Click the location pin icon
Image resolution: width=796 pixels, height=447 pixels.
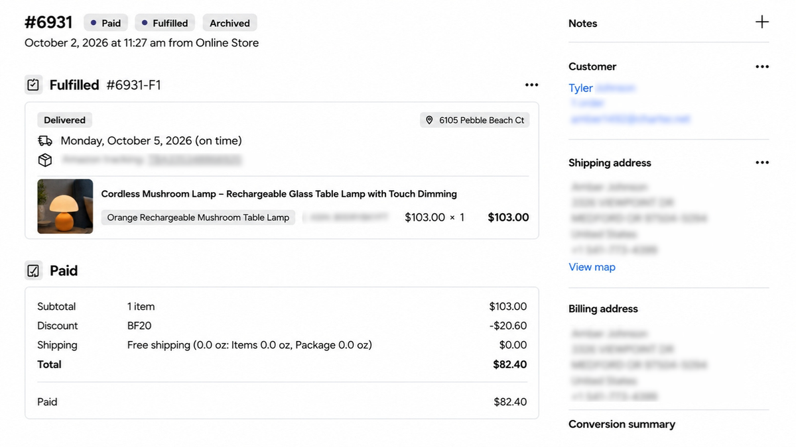pos(429,120)
